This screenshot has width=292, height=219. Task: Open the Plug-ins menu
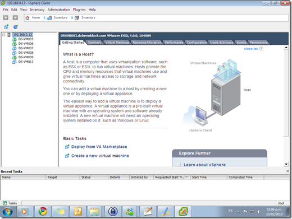[79, 10]
